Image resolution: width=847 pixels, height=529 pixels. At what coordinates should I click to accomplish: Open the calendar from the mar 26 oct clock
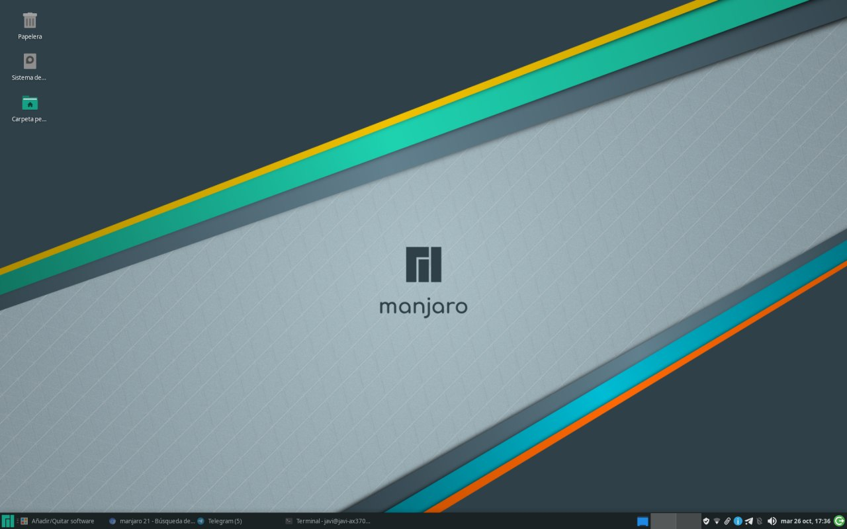click(805, 521)
